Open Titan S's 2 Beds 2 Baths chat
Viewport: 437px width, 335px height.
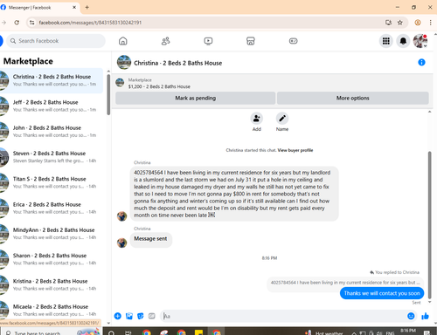(x=52, y=182)
